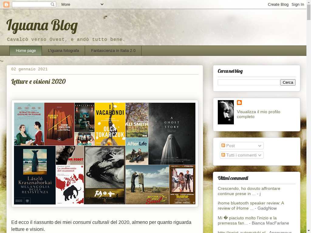Screen dimensions: 311x233
Task: Click the Iguana Blog header title
Action: [x=42, y=26]
